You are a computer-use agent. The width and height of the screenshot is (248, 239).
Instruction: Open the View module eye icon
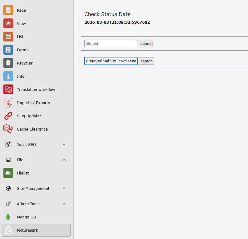click(8, 23)
